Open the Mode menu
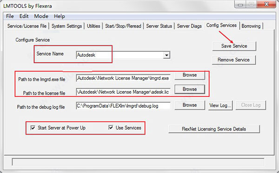This screenshot has height=173, width=279. tap(41, 16)
